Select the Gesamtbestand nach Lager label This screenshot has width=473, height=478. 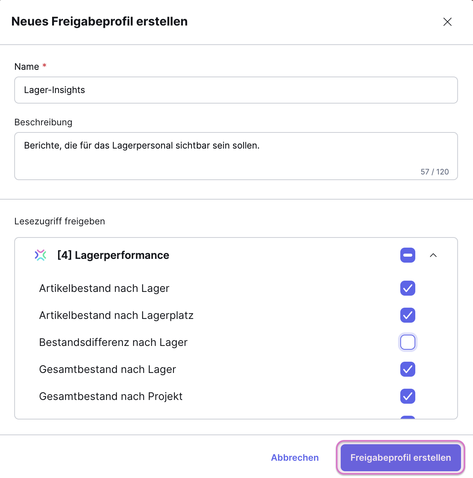tap(108, 369)
